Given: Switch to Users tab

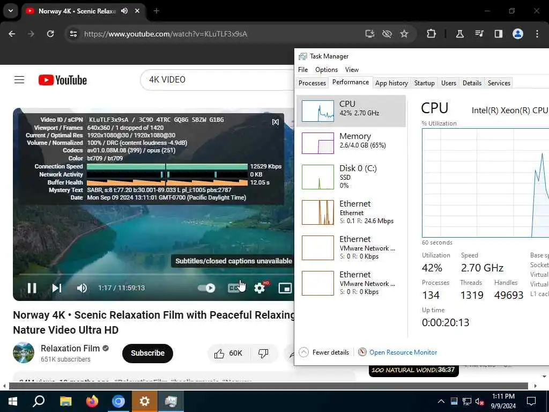Looking at the screenshot, I should pos(449,83).
